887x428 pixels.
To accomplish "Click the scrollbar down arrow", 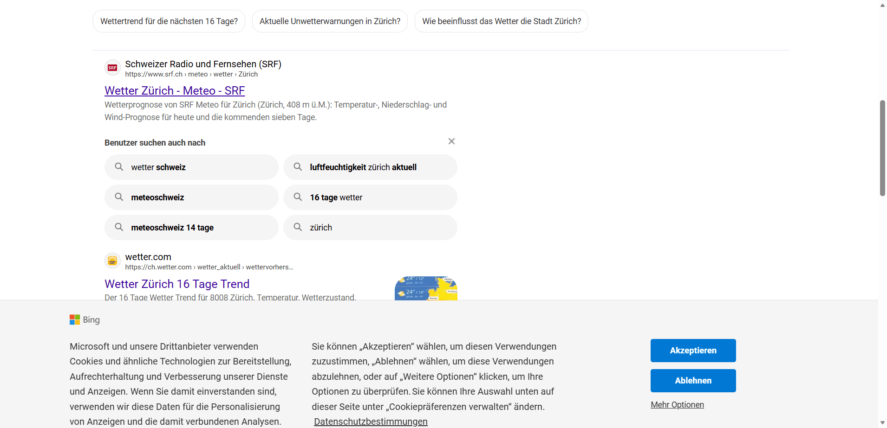I will tap(882, 423).
